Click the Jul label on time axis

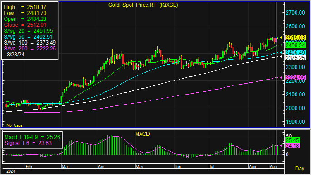click(x=212, y=167)
